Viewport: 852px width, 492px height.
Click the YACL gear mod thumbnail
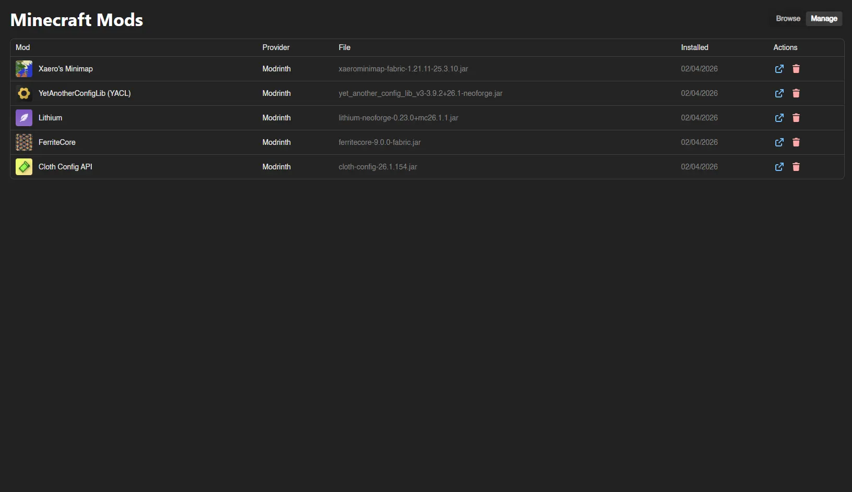pyautogui.click(x=24, y=93)
